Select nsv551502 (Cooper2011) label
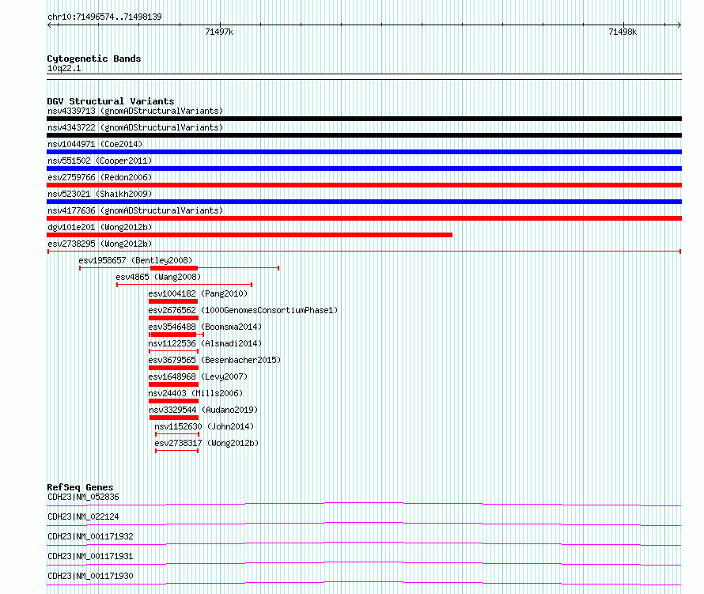Screen dimensions: 704x594 [x=100, y=161]
